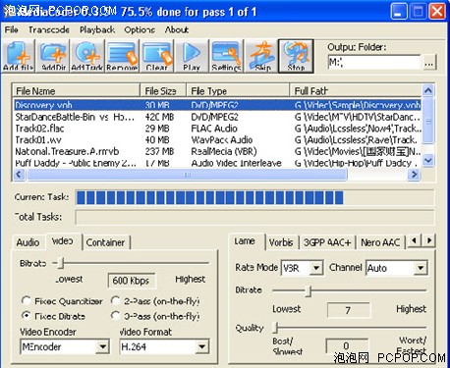The image size is (450, 368).
Task: Click the file list horizontal scrollbar thumb
Action: [x=187, y=175]
